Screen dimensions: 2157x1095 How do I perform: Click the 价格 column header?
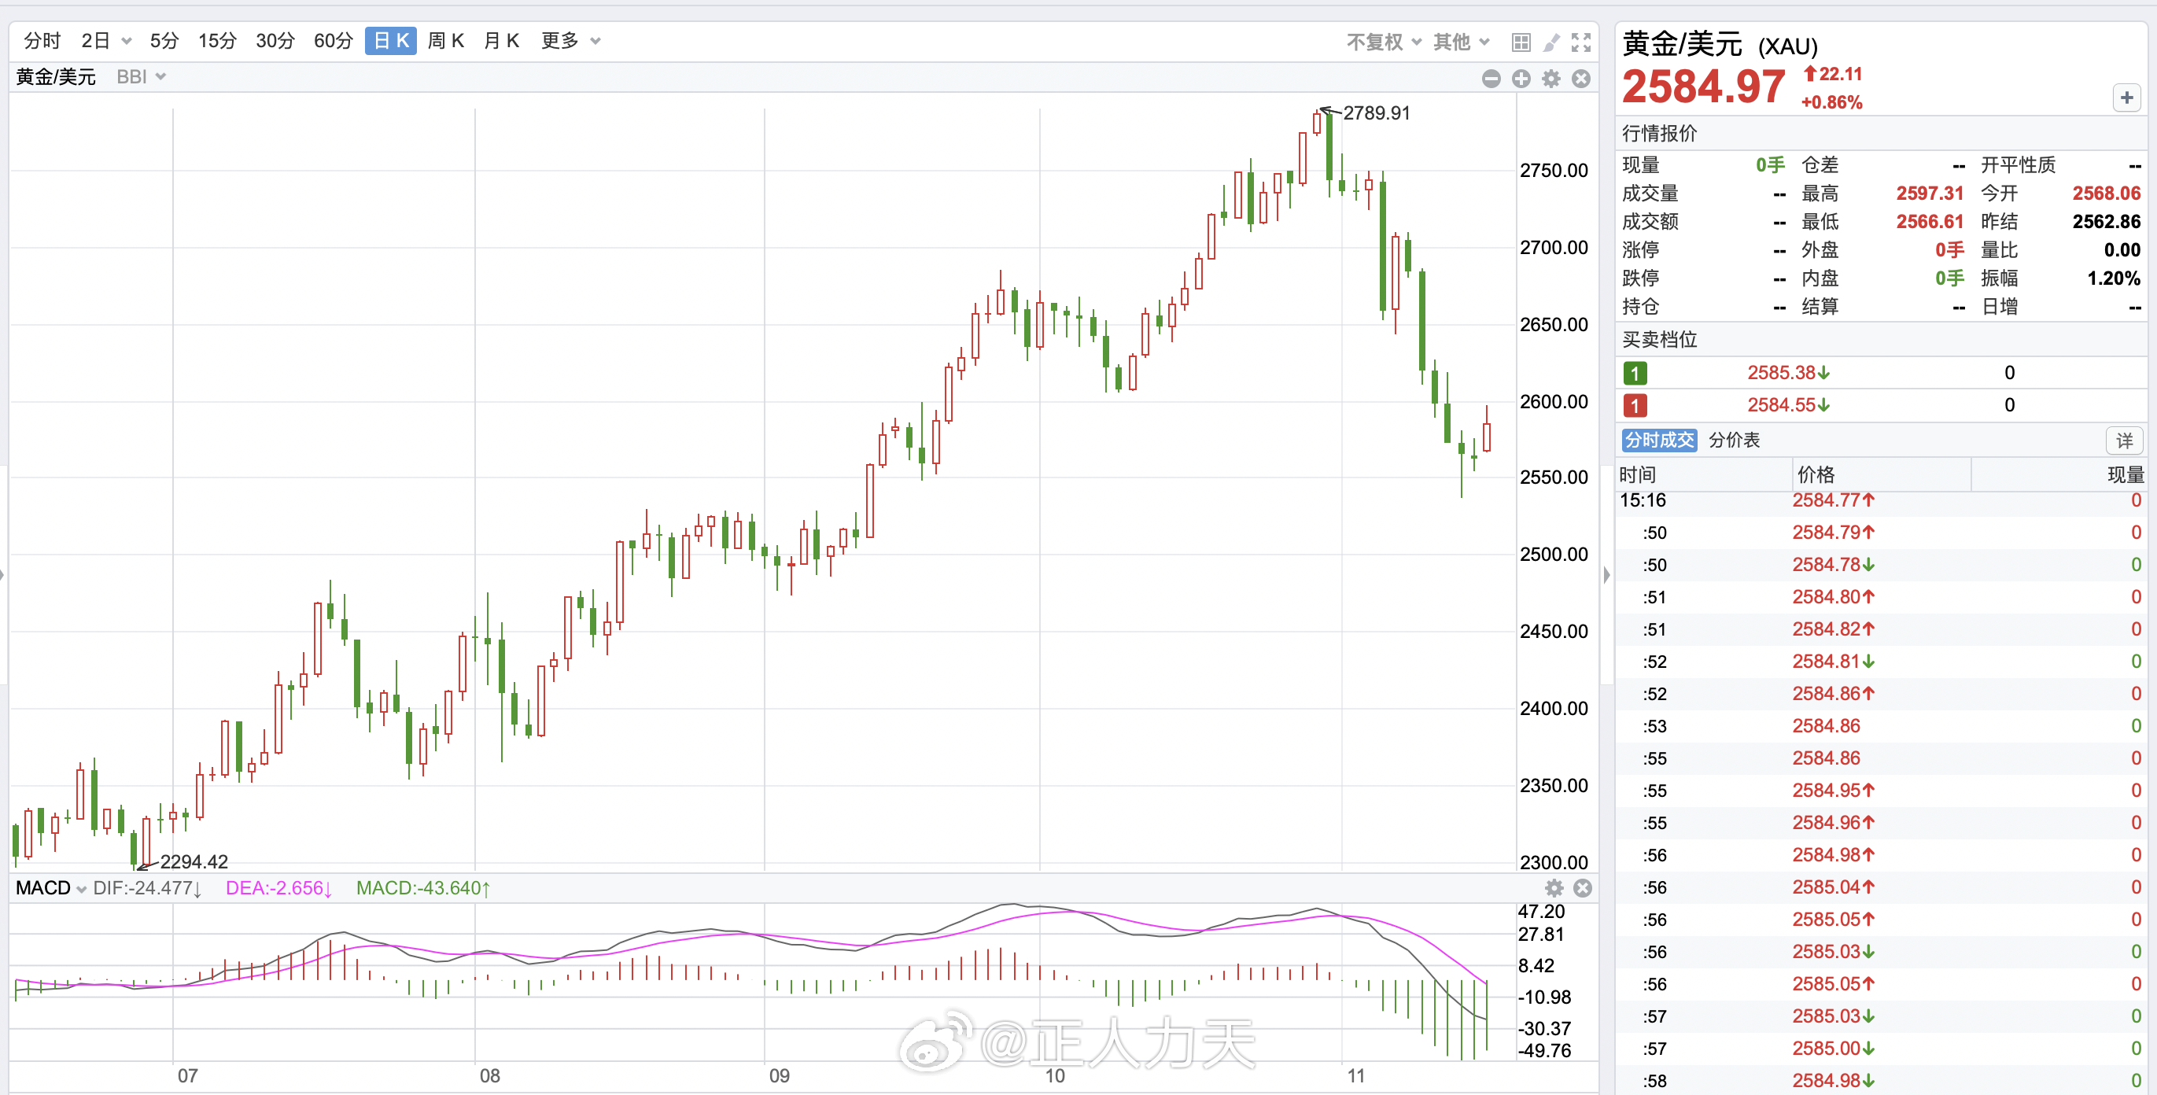click(x=1816, y=475)
